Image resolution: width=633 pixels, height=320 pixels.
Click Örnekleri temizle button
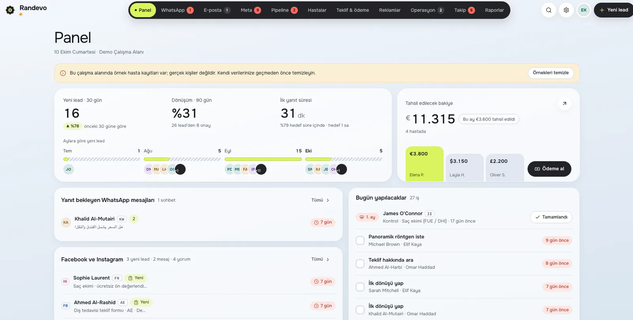point(551,73)
